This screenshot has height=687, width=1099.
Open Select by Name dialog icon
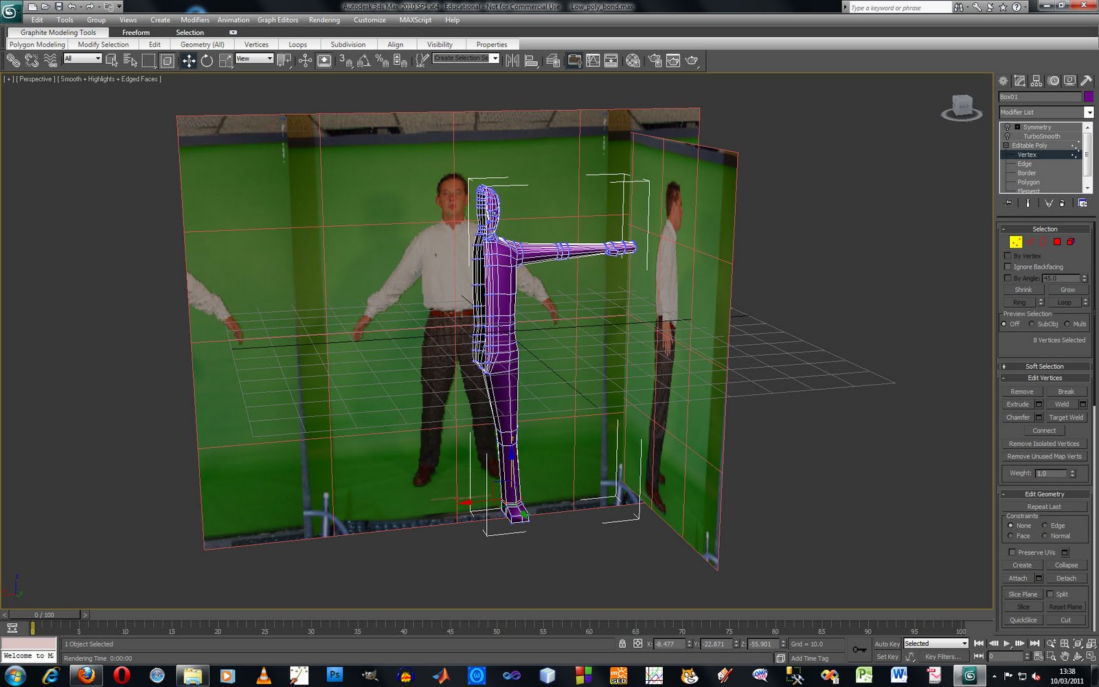click(130, 60)
